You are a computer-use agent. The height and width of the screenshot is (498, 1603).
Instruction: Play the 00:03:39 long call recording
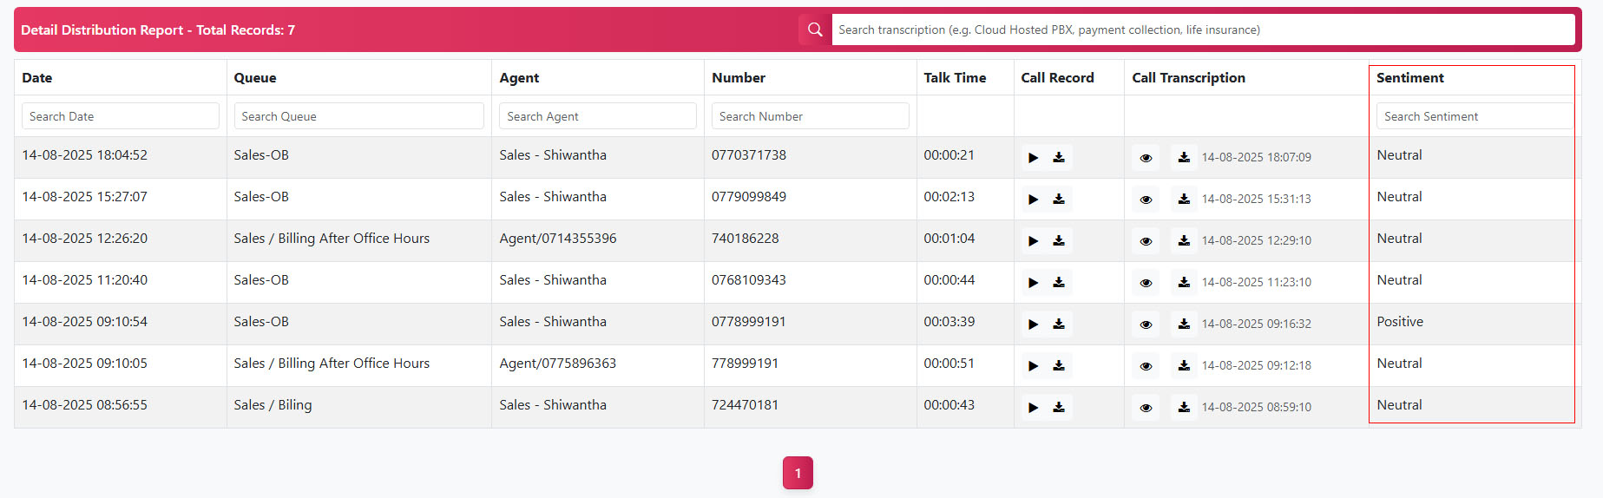tap(1033, 324)
